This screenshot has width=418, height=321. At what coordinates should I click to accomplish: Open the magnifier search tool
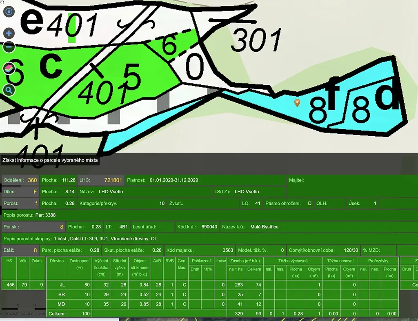point(9,90)
